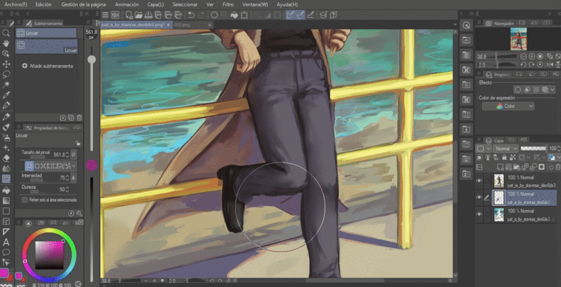Viewport: 561px width, 287px height.
Task: Create new canvas from command bar
Action: coord(129,15)
